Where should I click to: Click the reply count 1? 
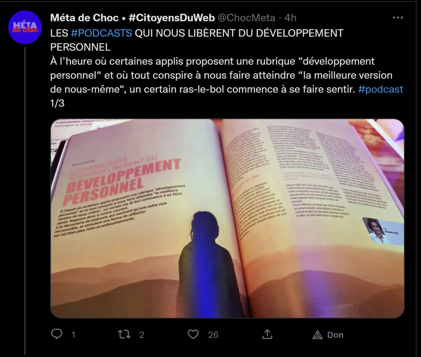[73, 335]
